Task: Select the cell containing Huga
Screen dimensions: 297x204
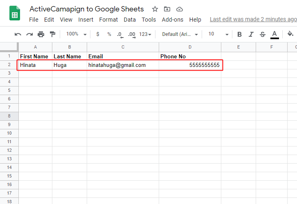Action: tap(70, 65)
